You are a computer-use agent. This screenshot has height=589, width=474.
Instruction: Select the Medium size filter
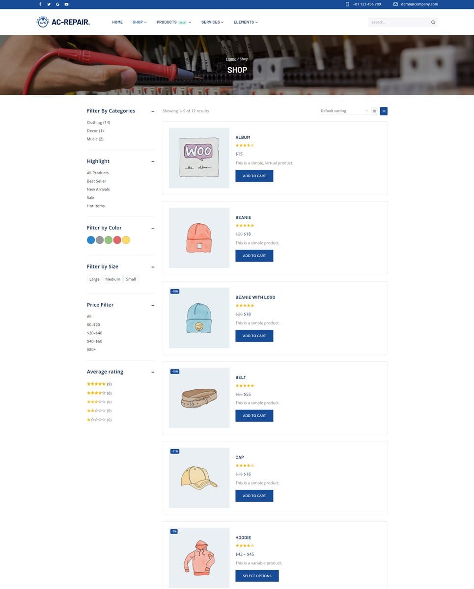[112, 279]
